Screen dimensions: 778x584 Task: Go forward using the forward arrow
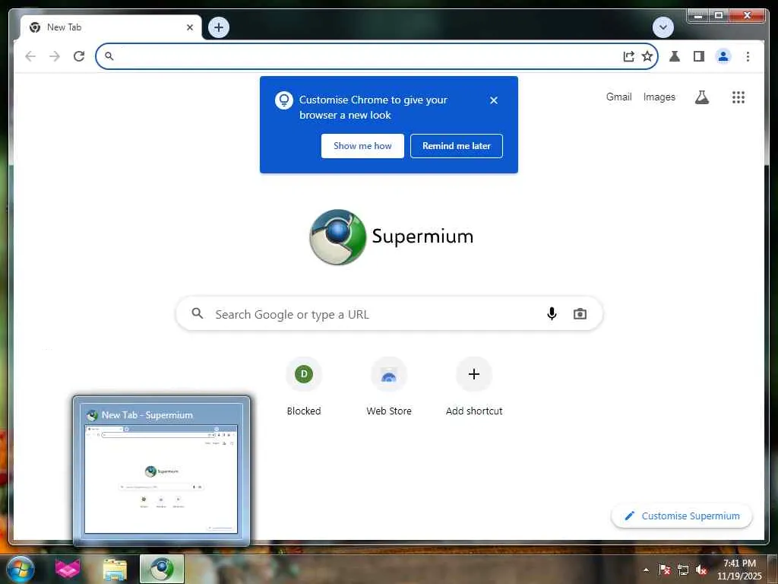(55, 56)
